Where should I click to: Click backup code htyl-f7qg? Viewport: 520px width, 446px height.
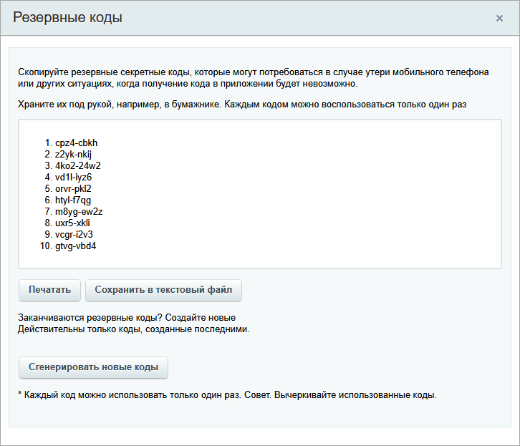pos(73,200)
